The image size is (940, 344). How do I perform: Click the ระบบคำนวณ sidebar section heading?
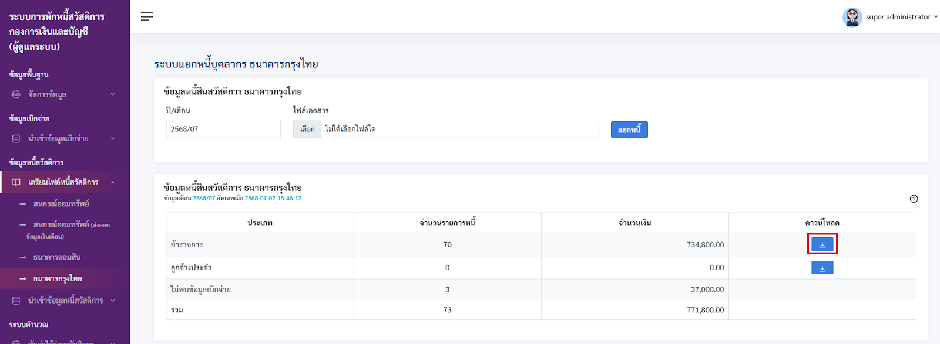pos(29,324)
